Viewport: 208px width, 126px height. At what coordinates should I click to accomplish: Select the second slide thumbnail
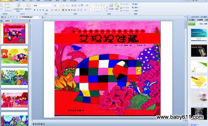pos(15,56)
